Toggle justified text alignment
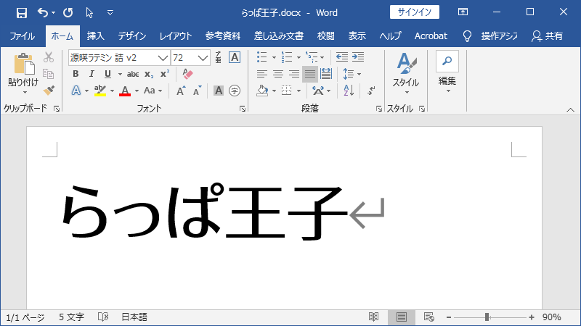The image size is (581, 326). pyautogui.click(x=310, y=74)
